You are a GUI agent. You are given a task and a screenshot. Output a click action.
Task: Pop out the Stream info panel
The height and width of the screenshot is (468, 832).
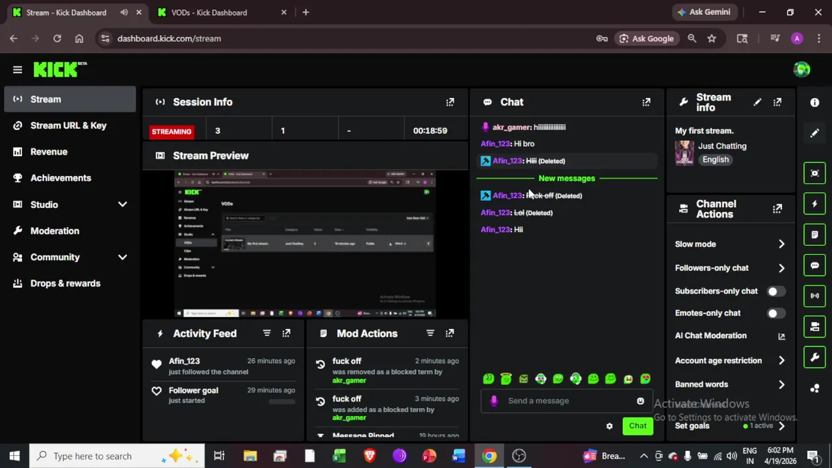[777, 102]
